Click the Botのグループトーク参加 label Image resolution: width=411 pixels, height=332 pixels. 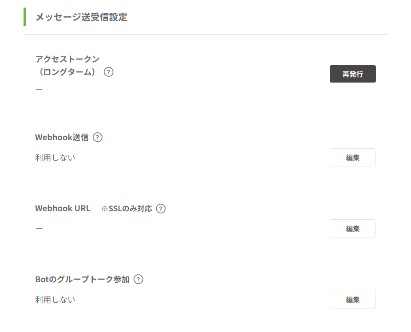[82, 280]
